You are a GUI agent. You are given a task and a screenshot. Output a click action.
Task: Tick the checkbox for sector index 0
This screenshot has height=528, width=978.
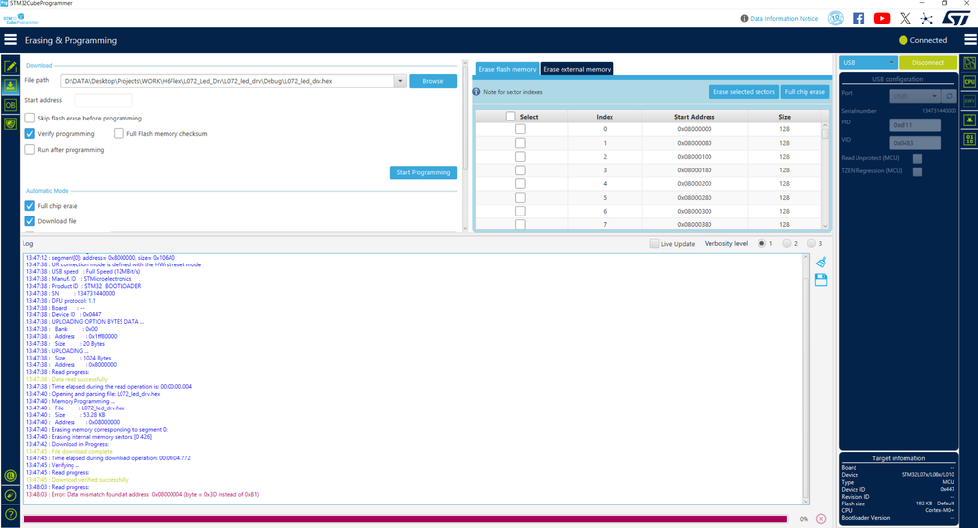tap(520, 129)
